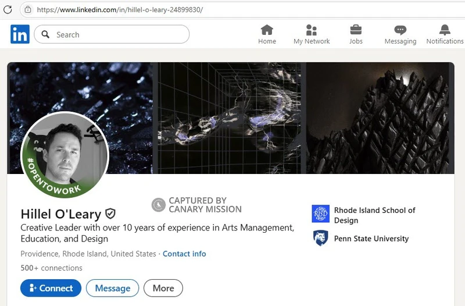Click the Connect button
This screenshot has width=465, height=306.
pyautogui.click(x=51, y=288)
